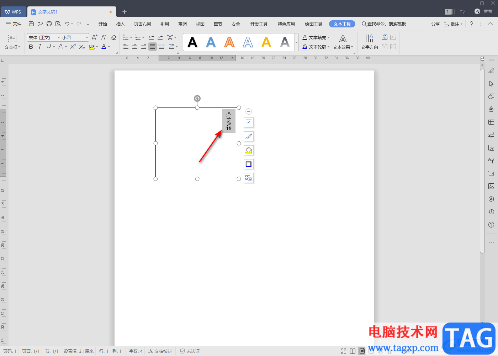Click the rotation handle above text box

point(197,99)
